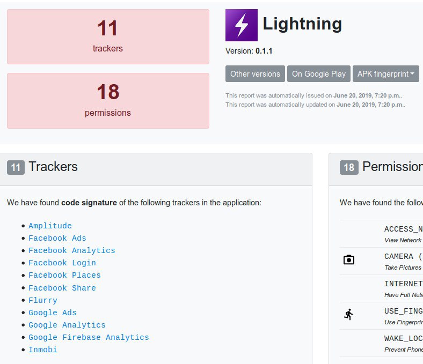Click the 11 badge in Trackers heading
423x364 pixels.
16,167
